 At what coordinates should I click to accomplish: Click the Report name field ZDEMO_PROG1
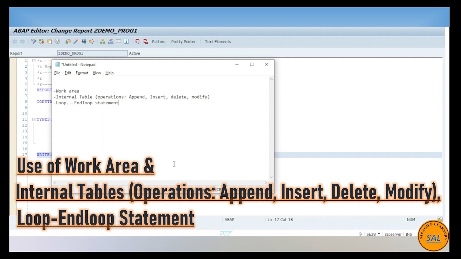click(x=92, y=53)
